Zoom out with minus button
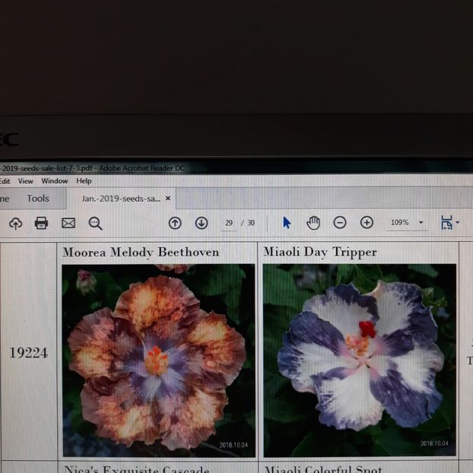Image resolution: width=473 pixels, height=473 pixels. pos(340,222)
